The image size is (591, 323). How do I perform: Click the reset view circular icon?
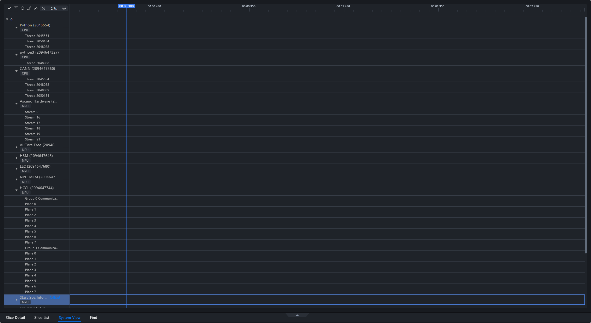36,8
